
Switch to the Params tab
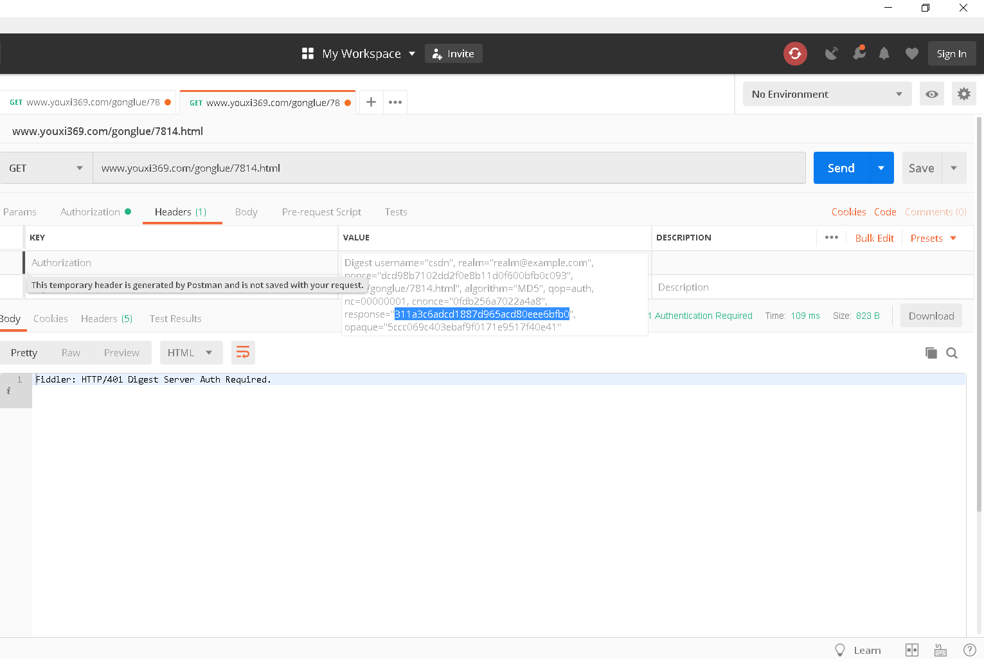pyautogui.click(x=19, y=212)
